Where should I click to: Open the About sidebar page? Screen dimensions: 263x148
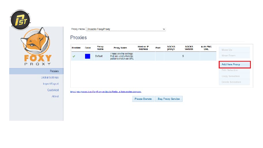coord(55,96)
